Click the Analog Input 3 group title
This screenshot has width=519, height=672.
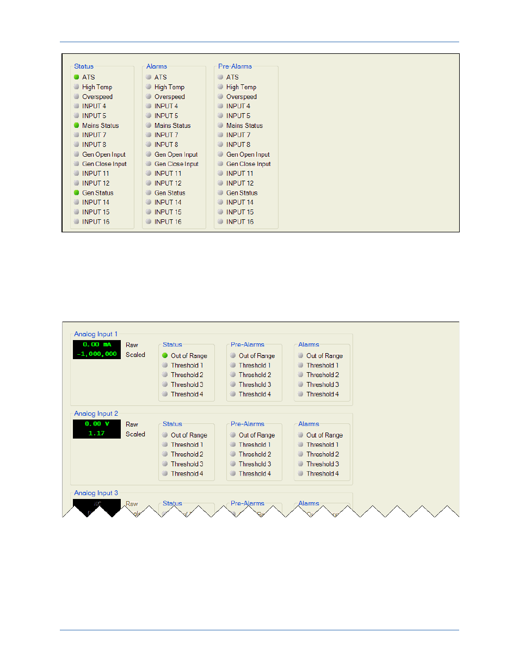pyautogui.click(x=96, y=493)
